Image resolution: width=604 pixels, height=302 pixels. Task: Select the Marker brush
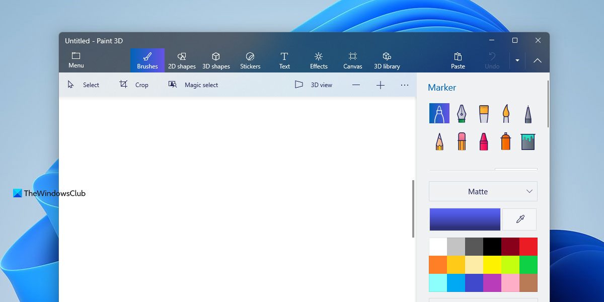[438, 113]
